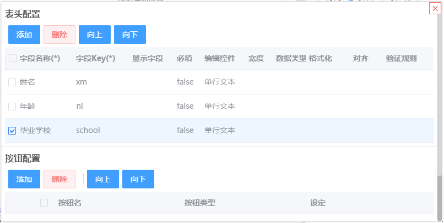Click the 单行文本 control cell in 年龄 row
Viewport: 444px width, 223px height.
pos(220,106)
